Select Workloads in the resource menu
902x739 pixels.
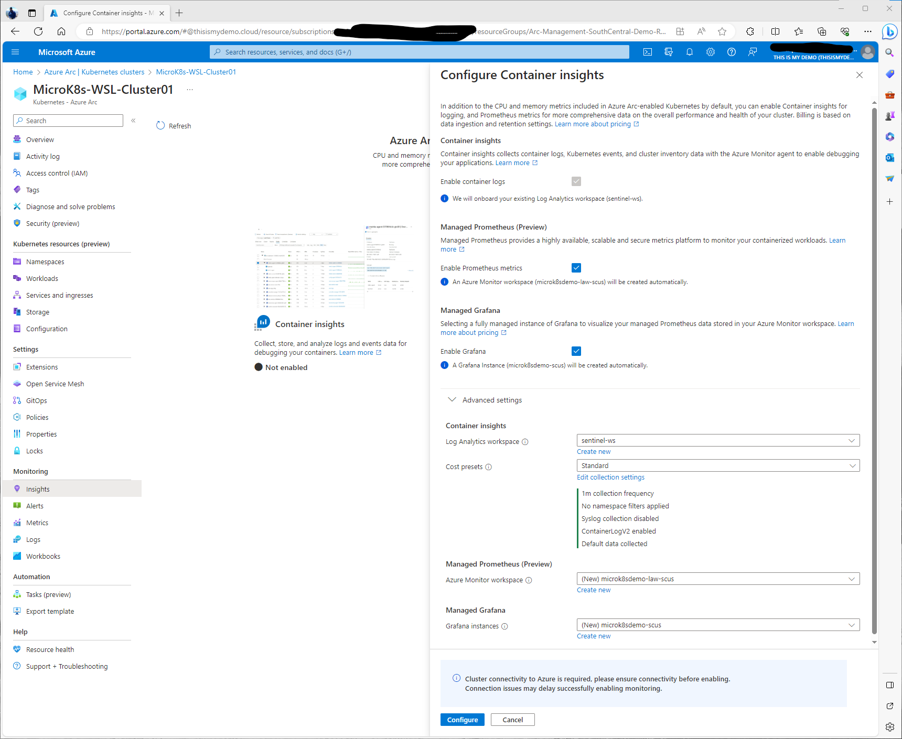[x=42, y=279]
